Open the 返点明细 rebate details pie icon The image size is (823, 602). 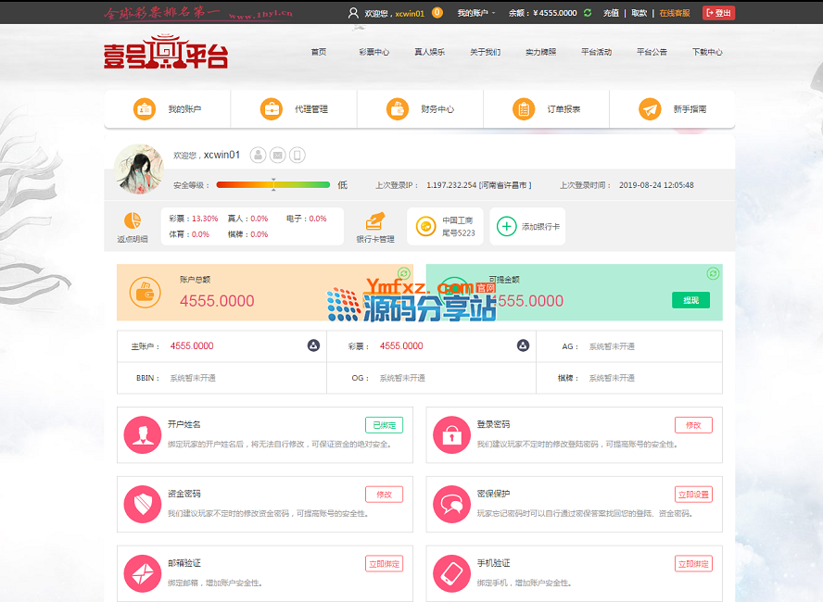[x=133, y=221]
